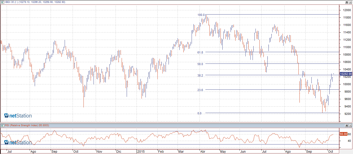Close the IBEX 35 price panel
The image size is (353, 154).
[350, 2]
